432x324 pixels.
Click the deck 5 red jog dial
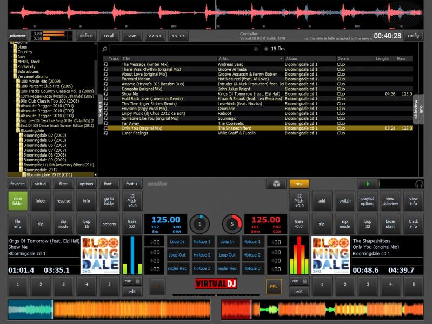(232, 224)
